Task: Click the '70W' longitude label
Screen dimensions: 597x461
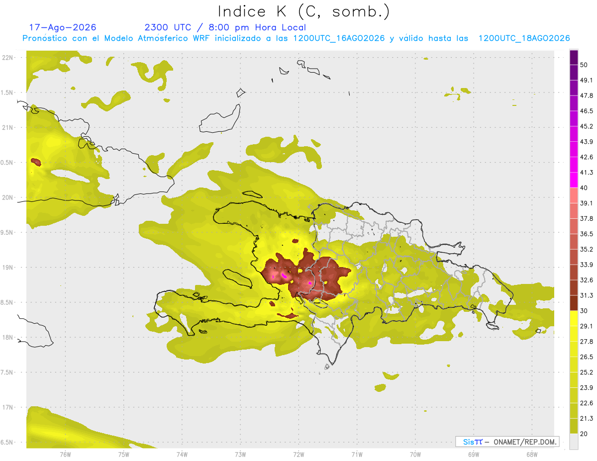Action: point(415,455)
